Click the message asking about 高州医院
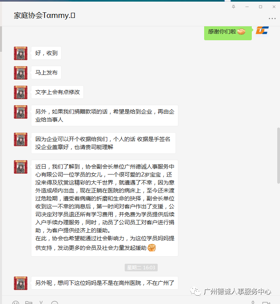The image size is (280, 304). 104,283
